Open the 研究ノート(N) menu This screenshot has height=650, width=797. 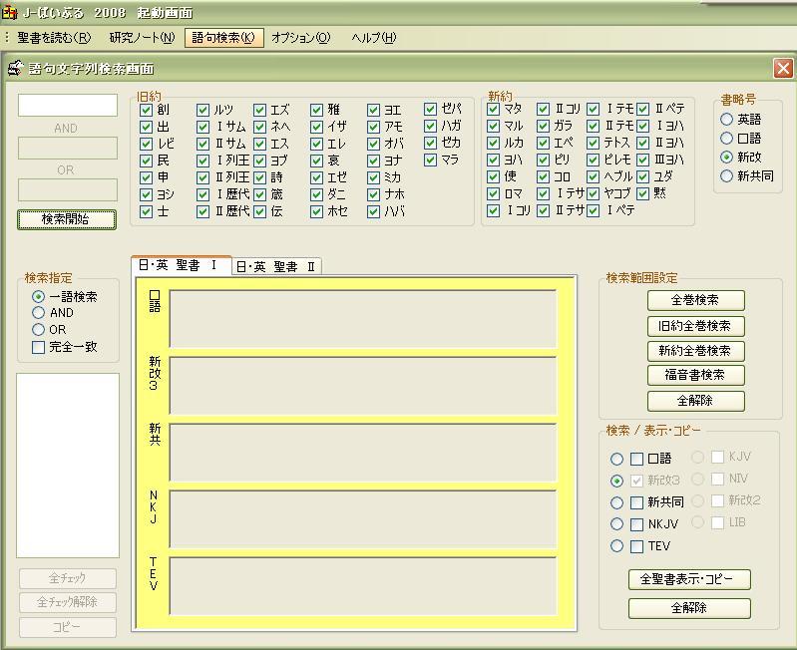coord(142,38)
